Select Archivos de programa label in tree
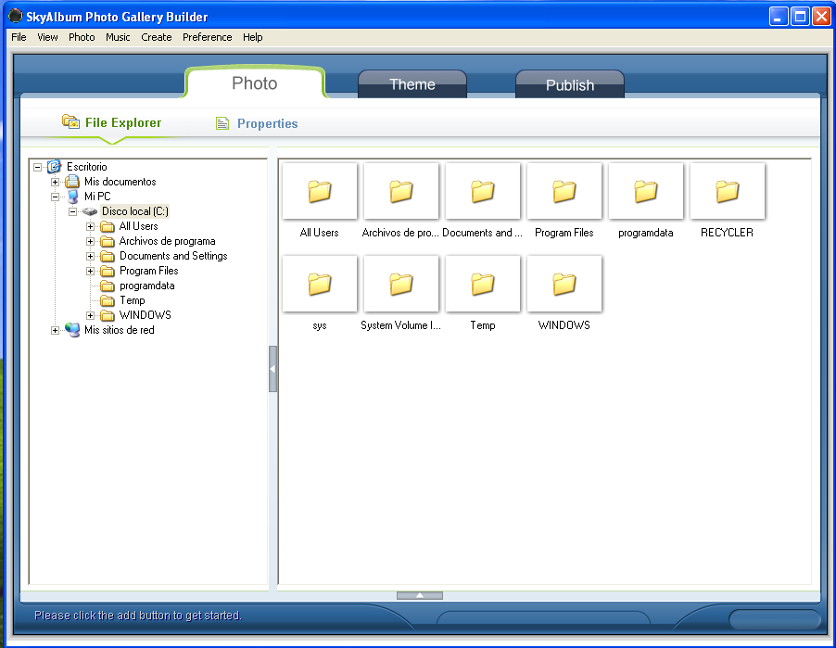The width and height of the screenshot is (836, 648). point(168,241)
